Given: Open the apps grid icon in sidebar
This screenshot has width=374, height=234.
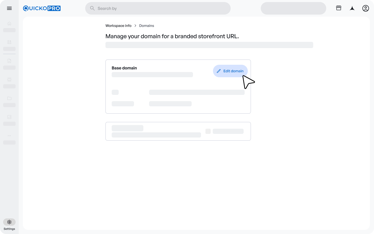Looking at the screenshot, I should (x=9, y=42).
